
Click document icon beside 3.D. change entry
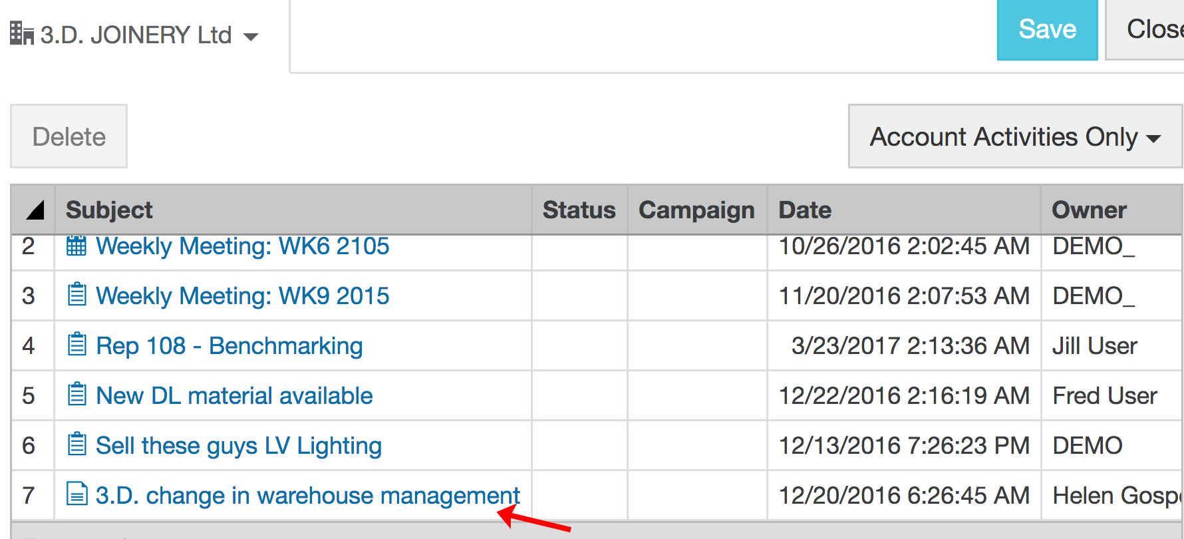[x=77, y=494]
